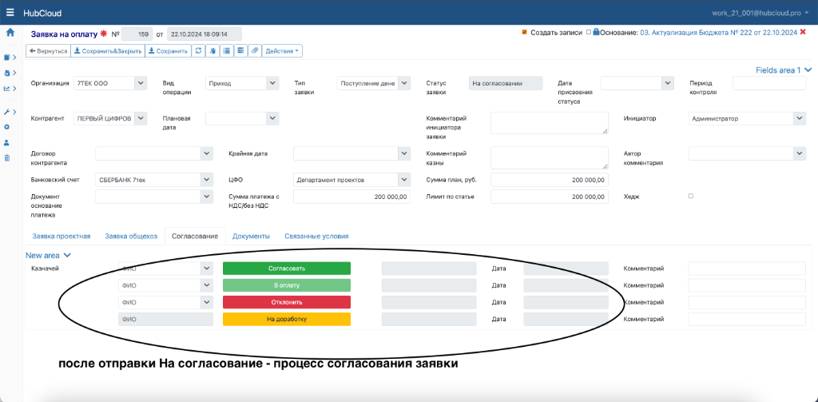This screenshot has height=402, width=818.
Task: Open the documents icon in sidebar
Action: pyautogui.click(x=7, y=73)
